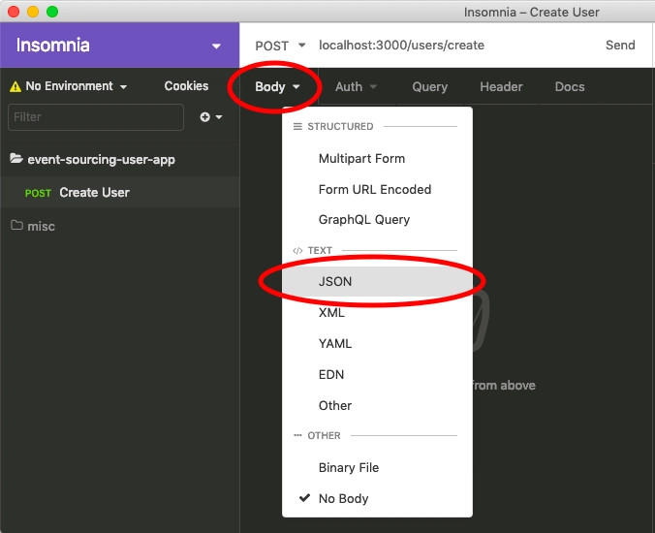Screen dimensions: 655x533
Task: Click the Insomnia workspace title
Action: pyautogui.click(x=52, y=46)
